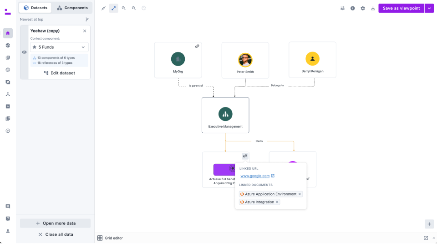Open the 5 Funds context component dropdown
The width and height of the screenshot is (437, 244).
59,47
